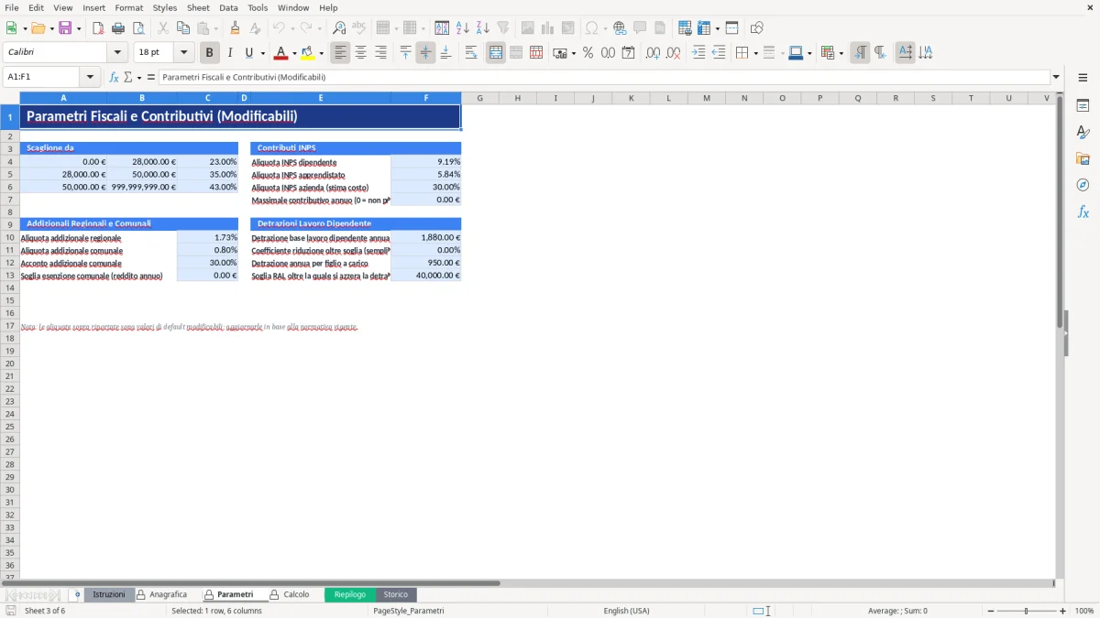Toggle Italic formatting

click(x=230, y=53)
